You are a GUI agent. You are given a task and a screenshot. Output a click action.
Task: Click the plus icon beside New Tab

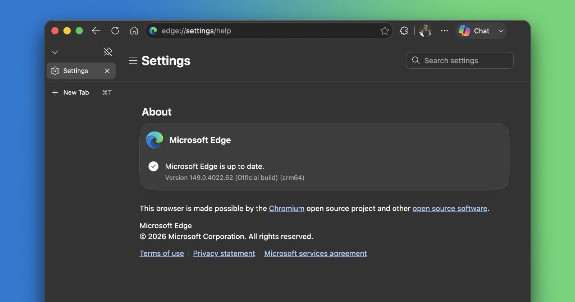[x=55, y=92]
